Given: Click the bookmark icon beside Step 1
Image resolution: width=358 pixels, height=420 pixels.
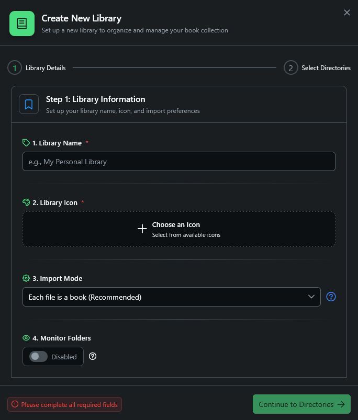Looking at the screenshot, I should tap(29, 104).
